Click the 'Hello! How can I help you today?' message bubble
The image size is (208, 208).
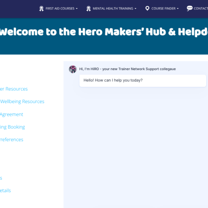pyautogui.click(x=143, y=80)
